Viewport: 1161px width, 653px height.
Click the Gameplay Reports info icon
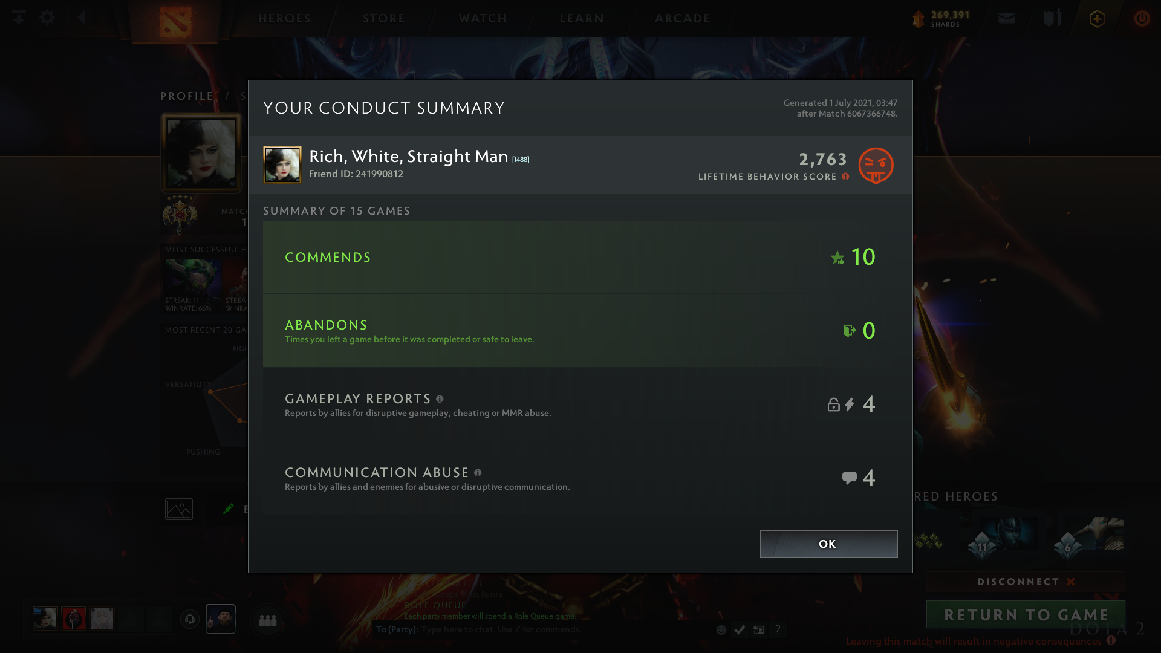click(440, 399)
